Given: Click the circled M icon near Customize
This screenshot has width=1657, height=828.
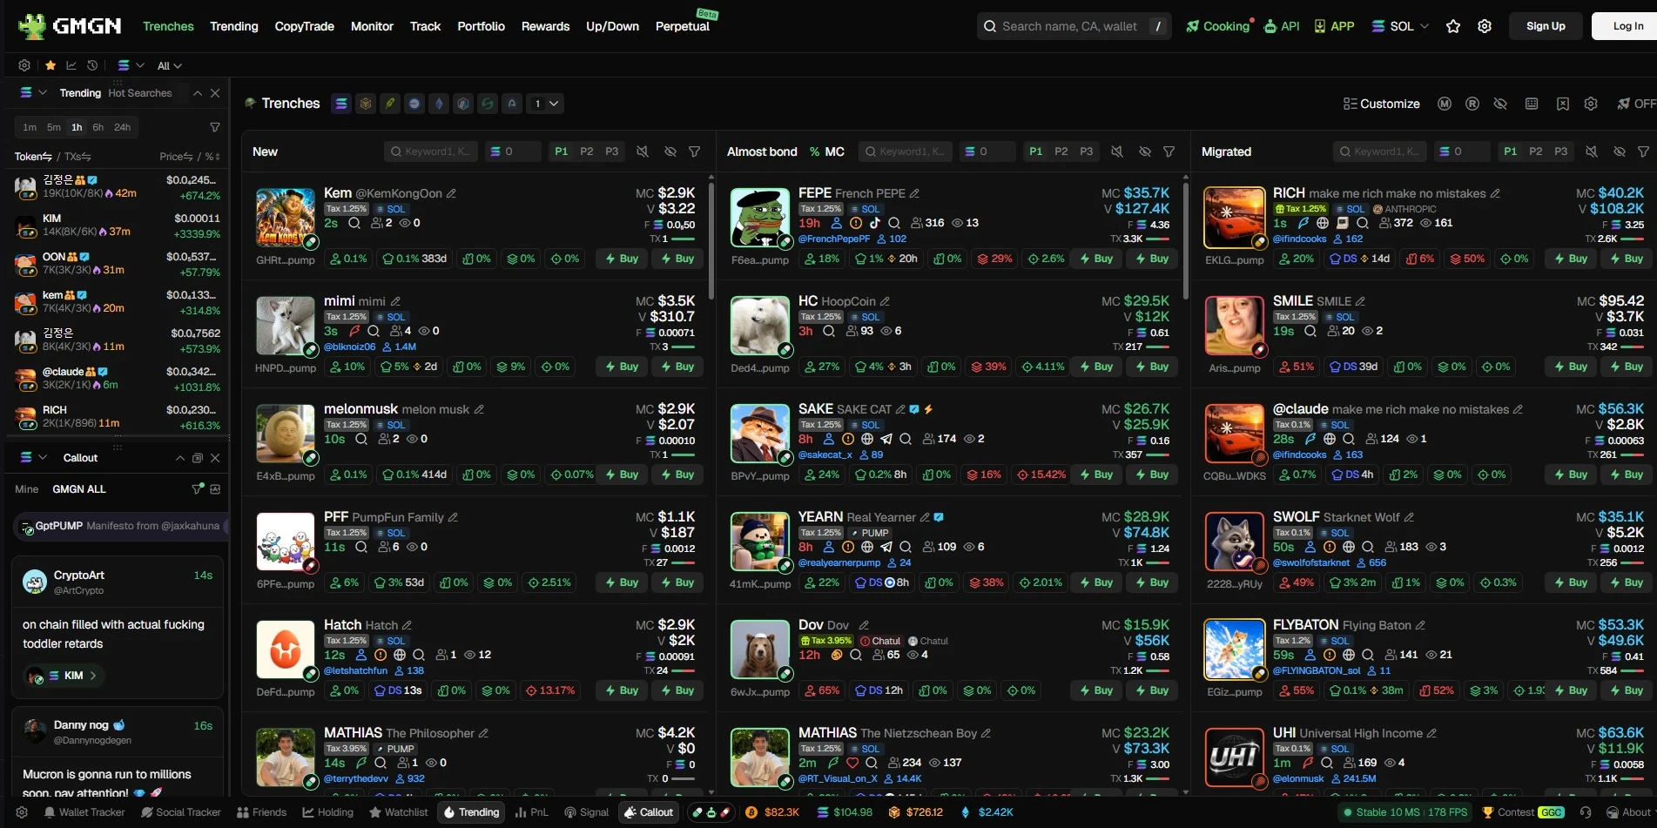Looking at the screenshot, I should pyautogui.click(x=1445, y=104).
